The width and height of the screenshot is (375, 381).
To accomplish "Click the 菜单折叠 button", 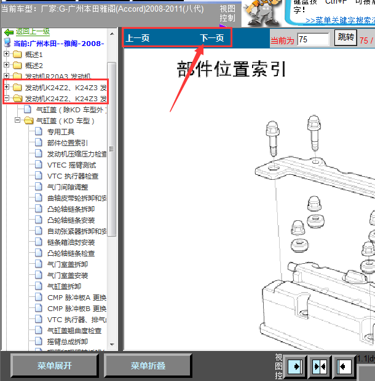I will (x=148, y=366).
